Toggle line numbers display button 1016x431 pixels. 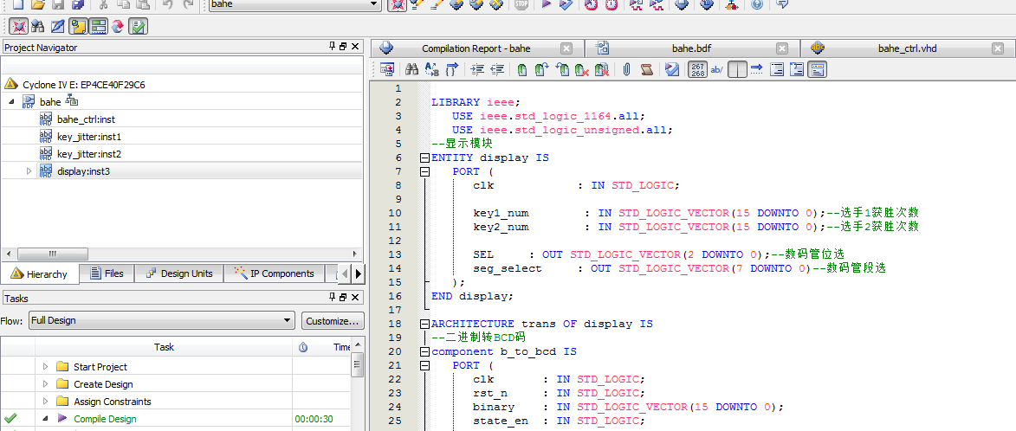(x=697, y=70)
